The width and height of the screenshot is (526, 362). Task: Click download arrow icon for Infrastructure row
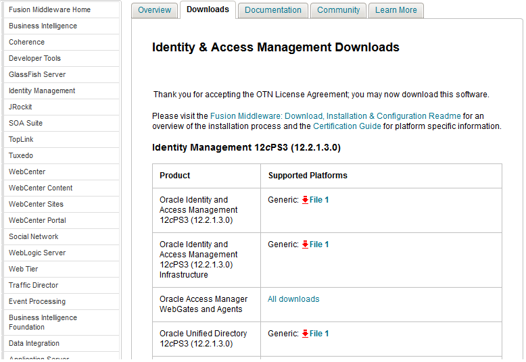click(305, 244)
